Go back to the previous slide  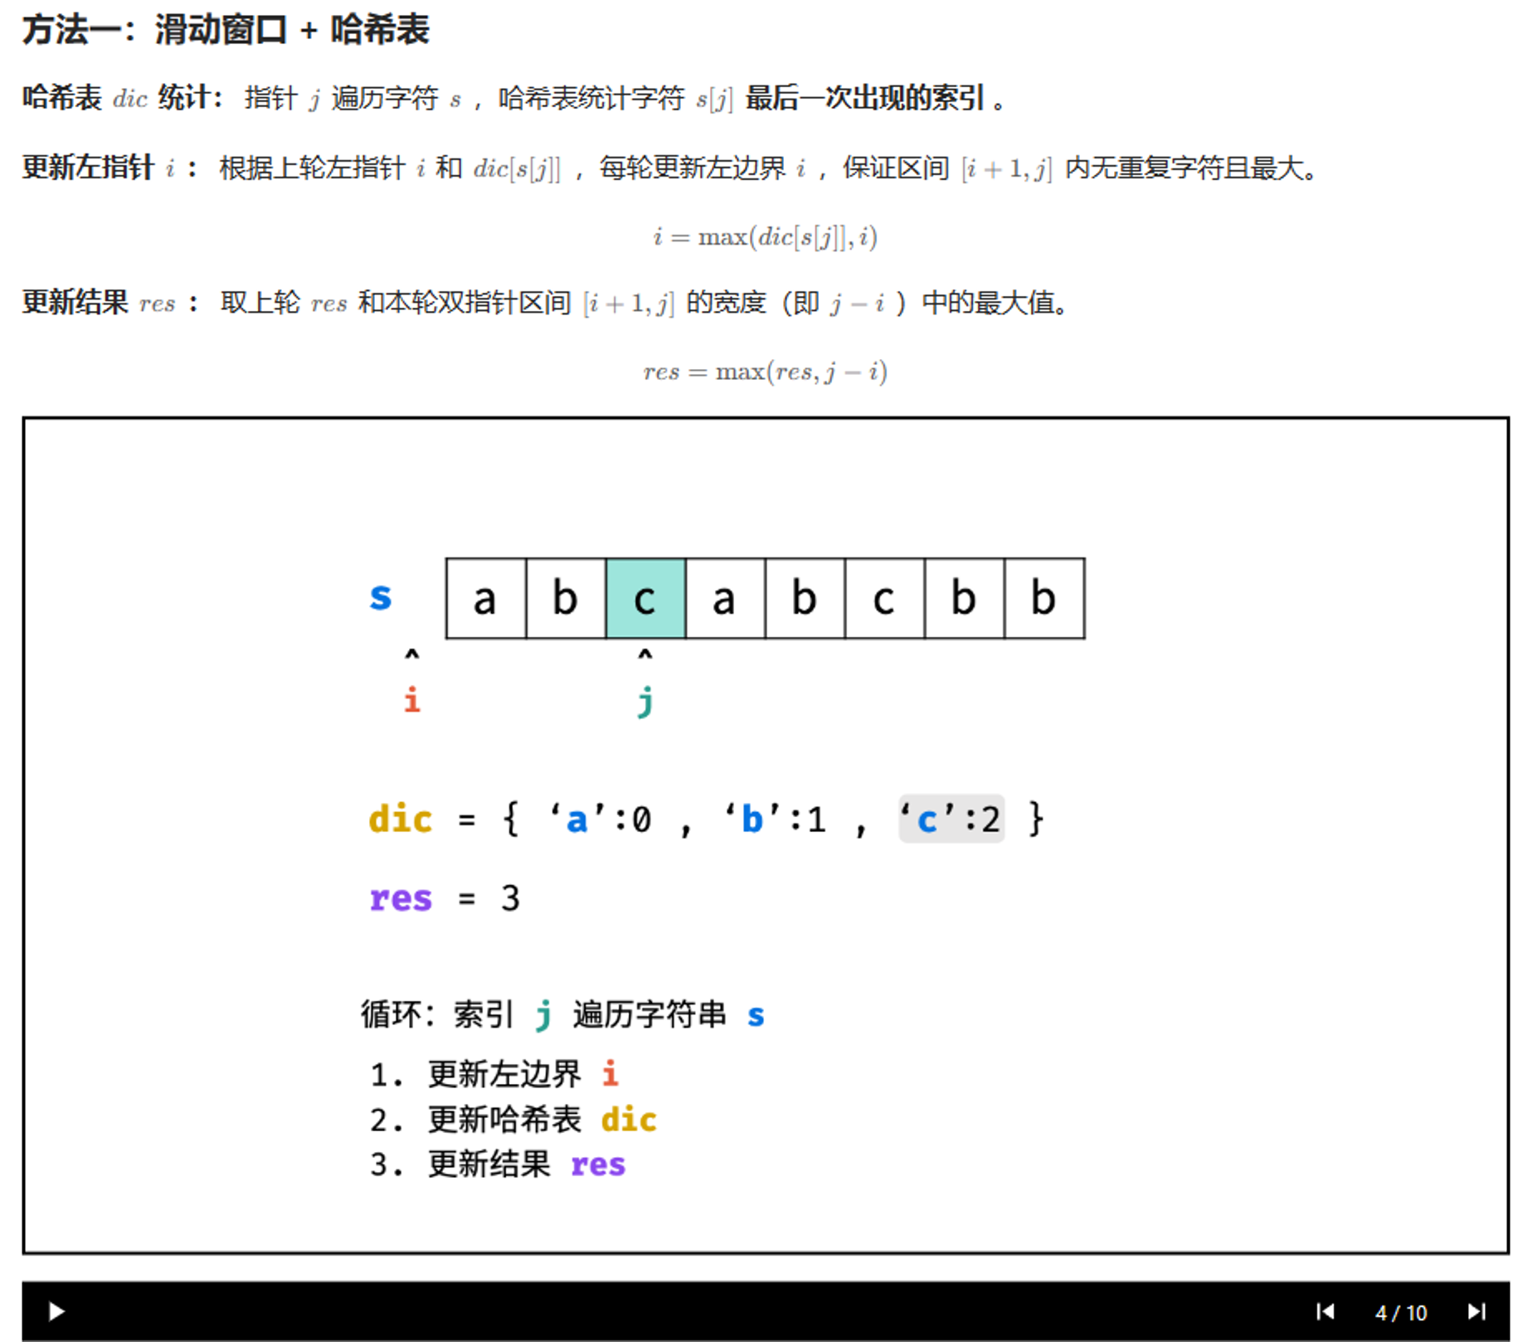(x=1325, y=1311)
